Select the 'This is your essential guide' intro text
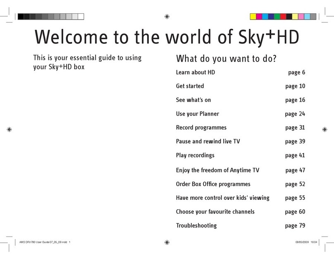334x259 pixels. click(87, 62)
